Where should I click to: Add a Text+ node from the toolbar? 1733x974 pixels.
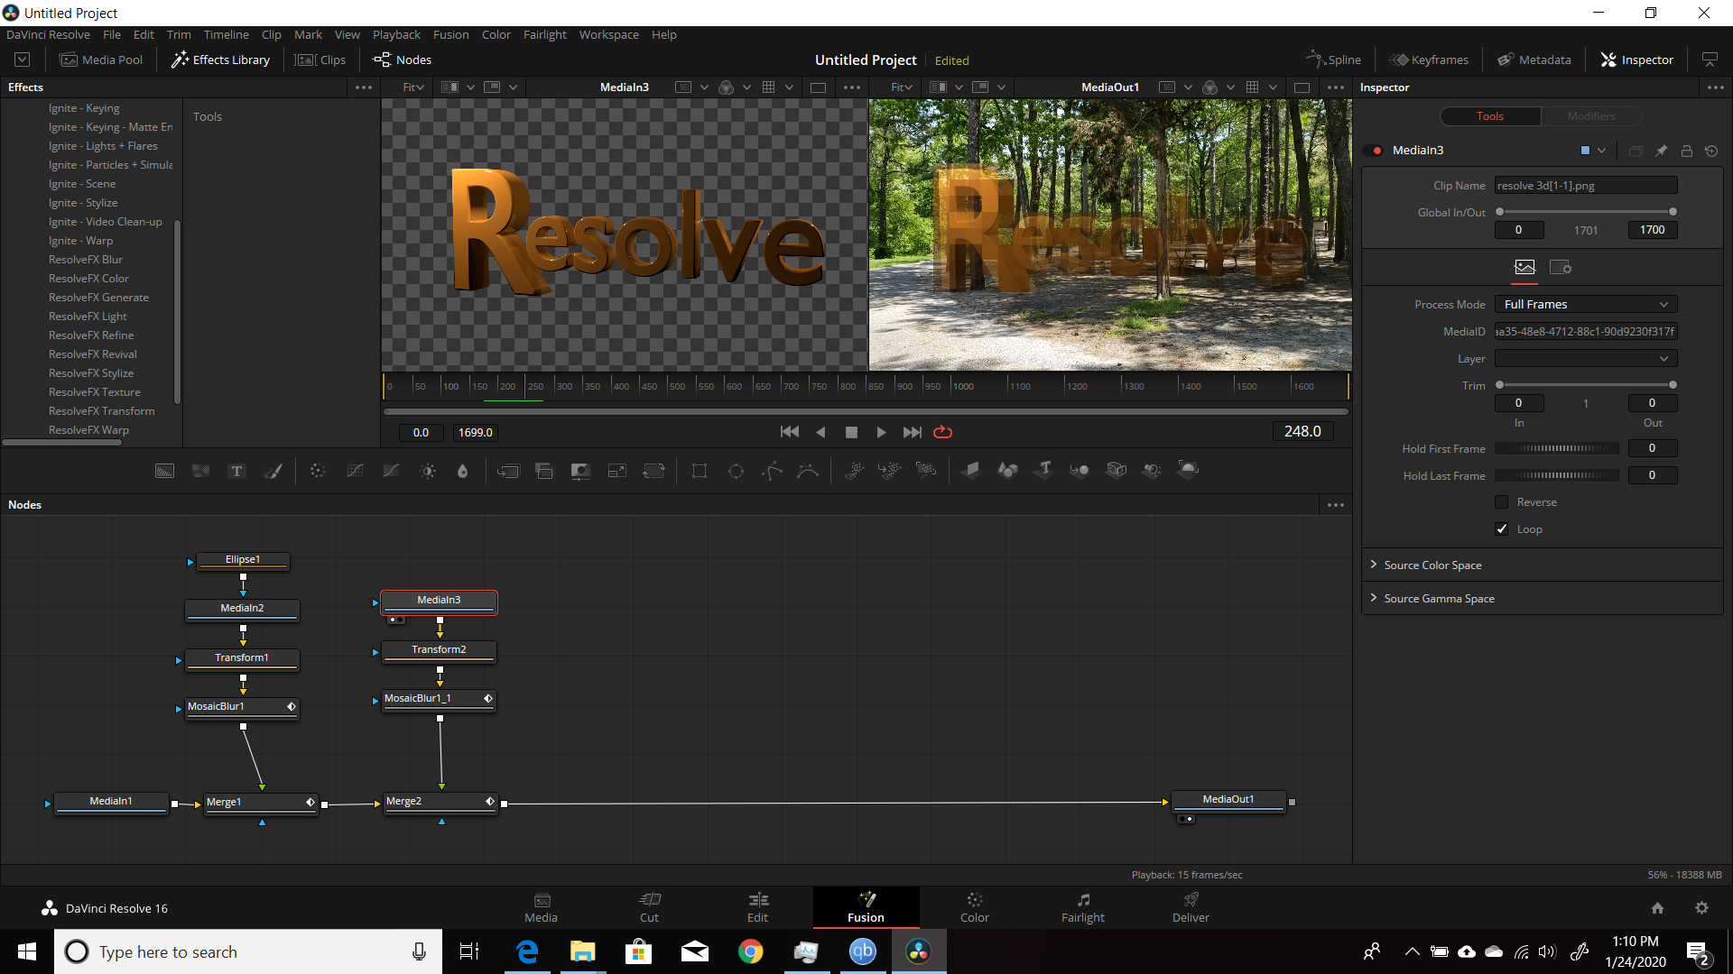pos(236,471)
